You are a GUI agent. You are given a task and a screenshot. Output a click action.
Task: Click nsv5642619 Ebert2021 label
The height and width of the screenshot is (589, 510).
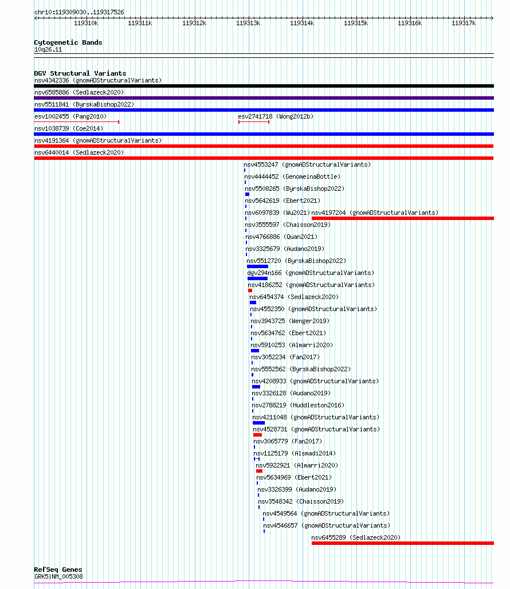click(283, 201)
